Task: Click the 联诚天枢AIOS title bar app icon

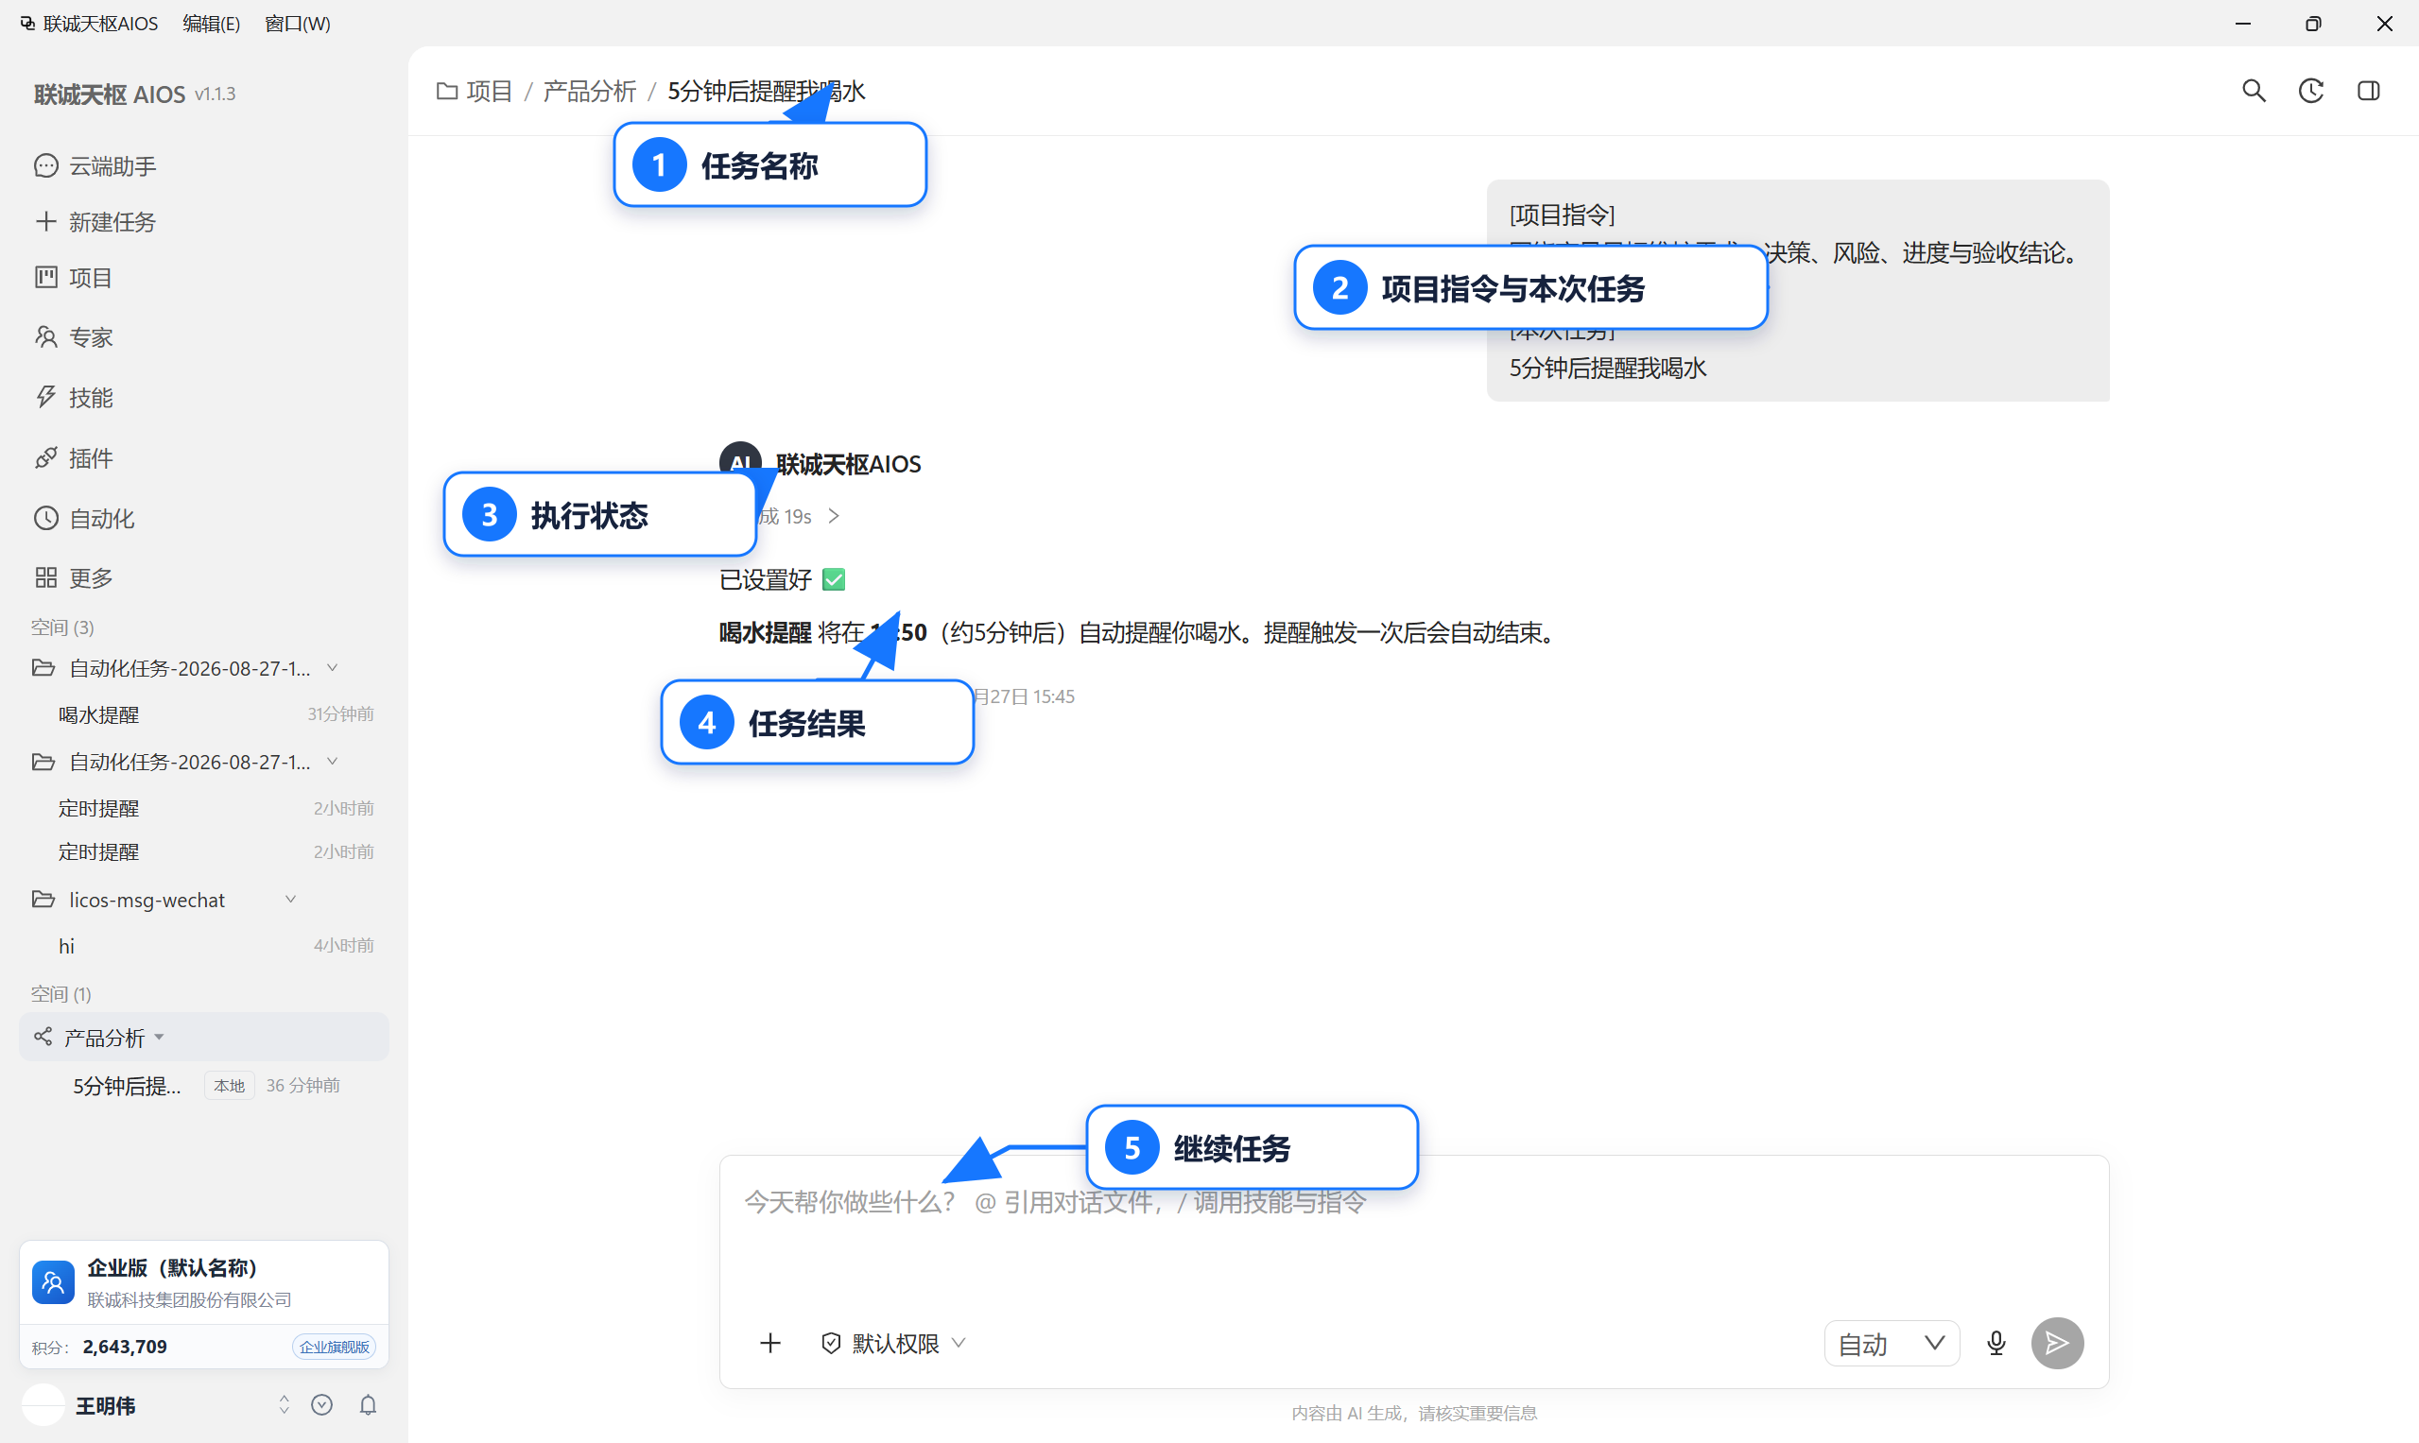Action: [27, 24]
